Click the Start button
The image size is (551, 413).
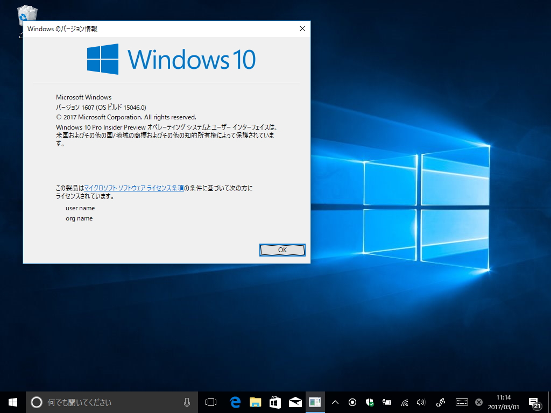[x=12, y=402]
